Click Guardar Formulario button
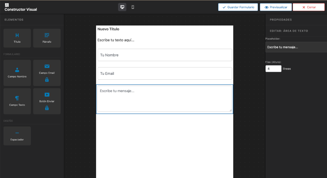The image size is (327, 178). click(238, 7)
